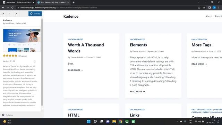Open ENG IN language switcher
This screenshot has width=222, height=125.
pyautogui.click(x=190, y=122)
